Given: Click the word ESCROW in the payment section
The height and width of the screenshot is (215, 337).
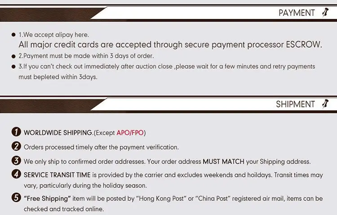Looking at the screenshot, I should 304,45.
